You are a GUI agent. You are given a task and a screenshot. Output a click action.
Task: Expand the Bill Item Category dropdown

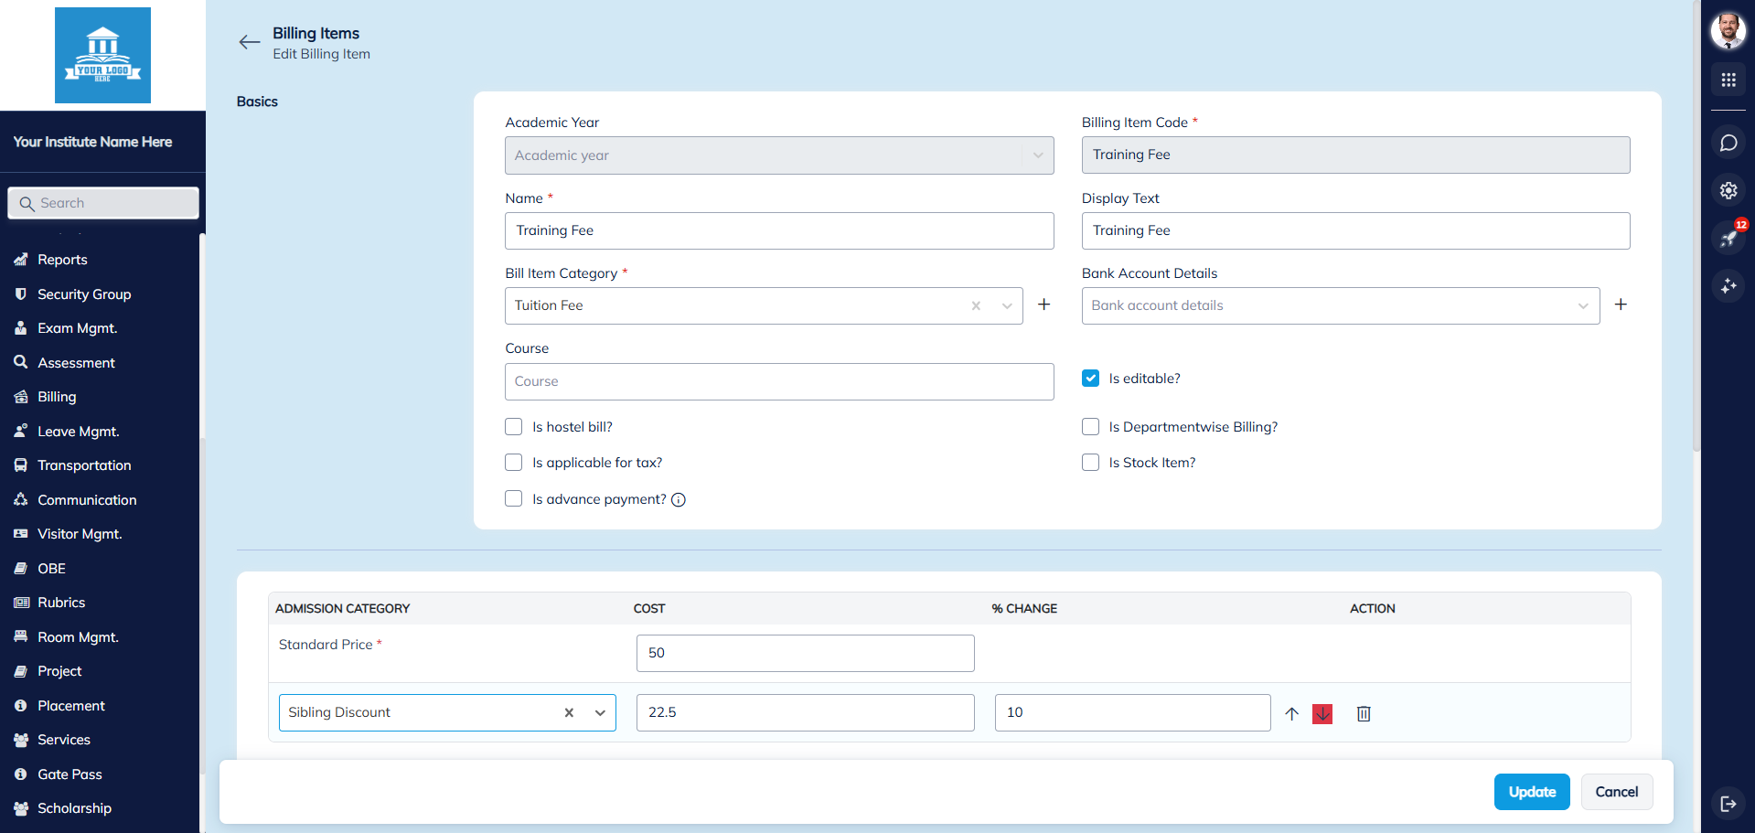point(1006,306)
